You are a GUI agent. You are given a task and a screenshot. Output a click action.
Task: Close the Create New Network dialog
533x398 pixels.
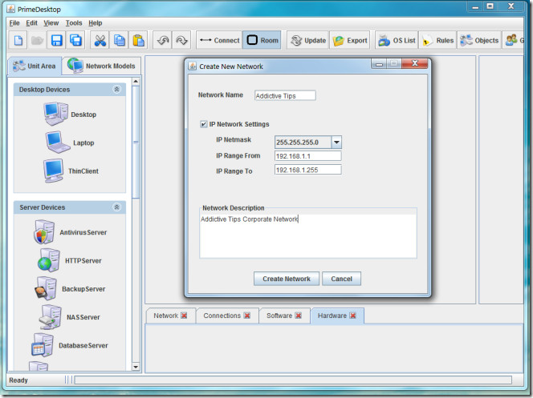click(x=415, y=63)
